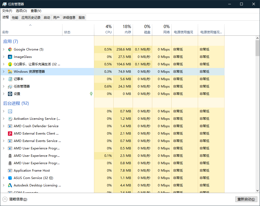Open the 查看(V) menu

36,11
